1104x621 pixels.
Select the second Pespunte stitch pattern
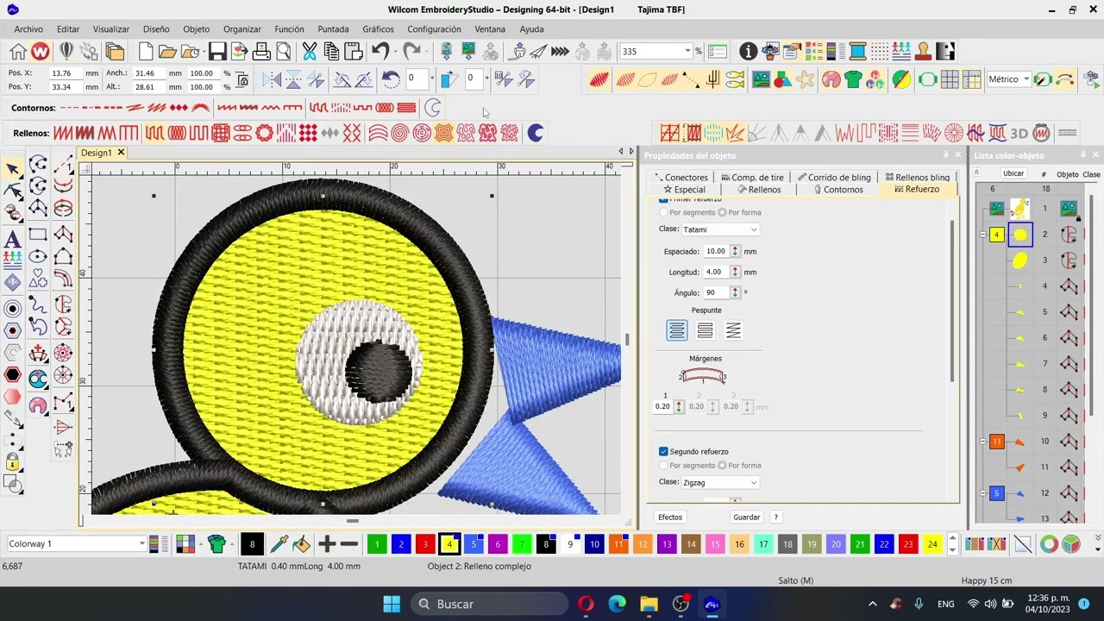[x=705, y=330]
